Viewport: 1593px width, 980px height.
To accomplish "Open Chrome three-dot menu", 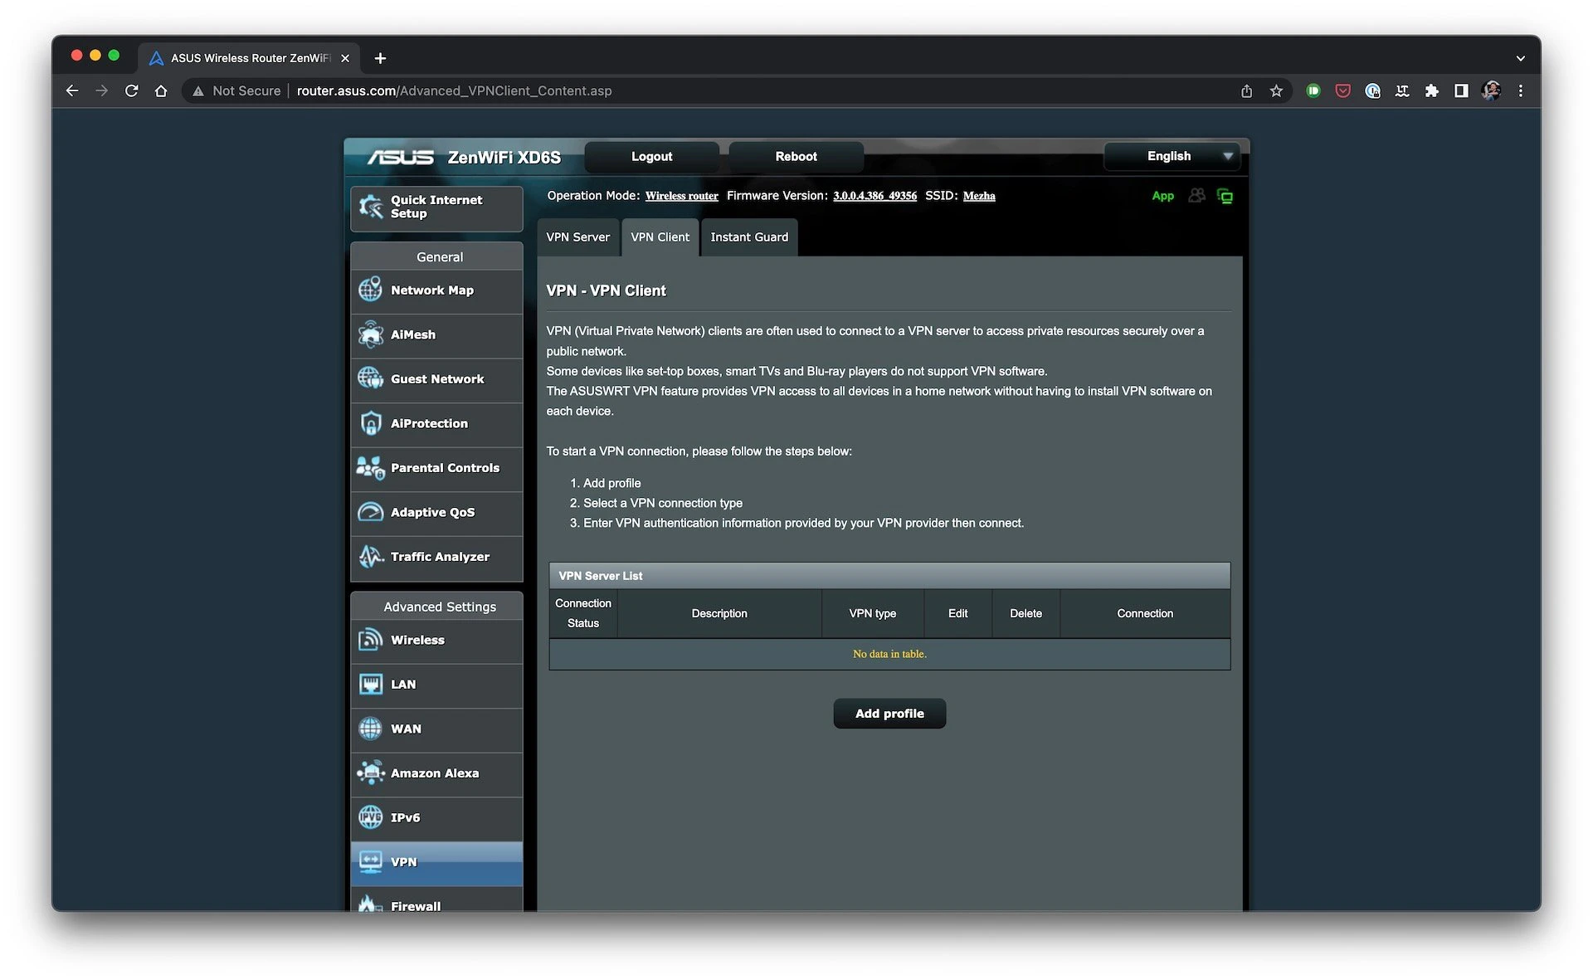I will click(x=1521, y=91).
